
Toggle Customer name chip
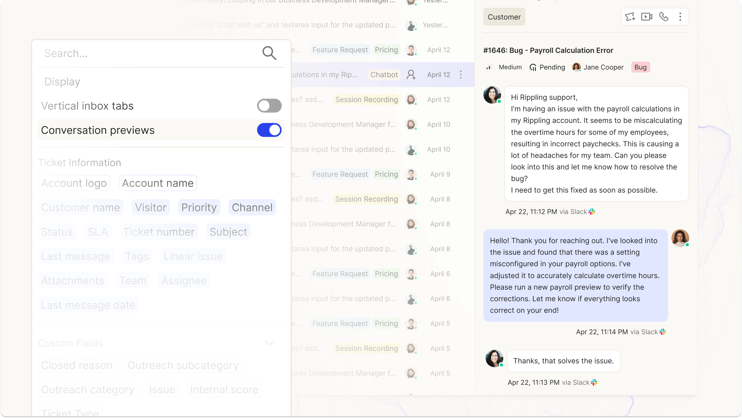[80, 207]
